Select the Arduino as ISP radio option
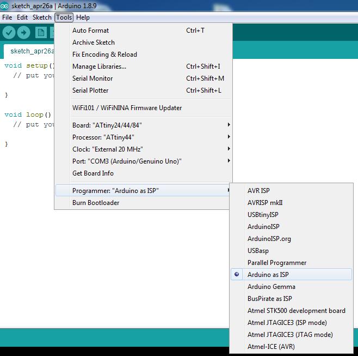The width and height of the screenshot is (358, 356). [x=291, y=274]
